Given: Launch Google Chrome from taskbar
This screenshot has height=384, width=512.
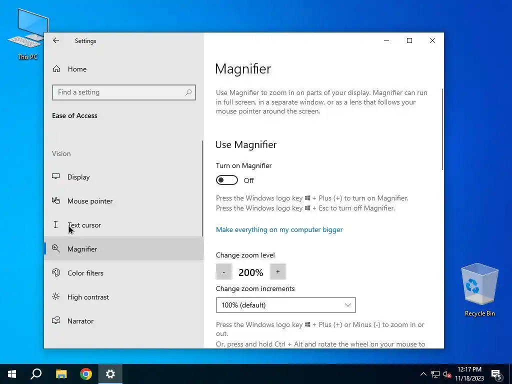Looking at the screenshot, I should click(x=86, y=374).
